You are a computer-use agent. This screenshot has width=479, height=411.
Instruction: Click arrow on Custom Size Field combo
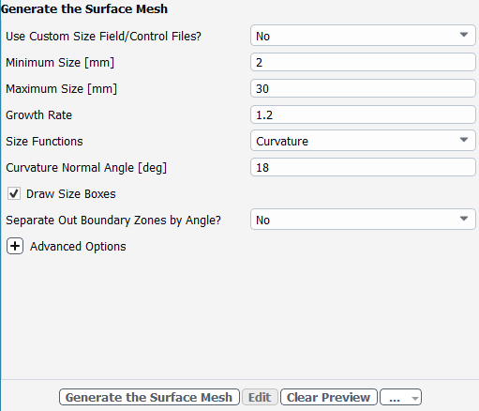coord(464,35)
